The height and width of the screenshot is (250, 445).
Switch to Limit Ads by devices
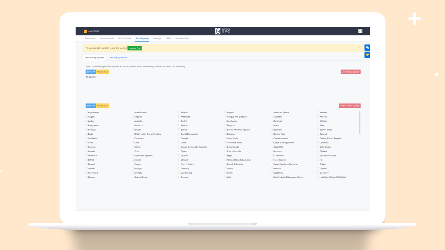tap(118, 58)
